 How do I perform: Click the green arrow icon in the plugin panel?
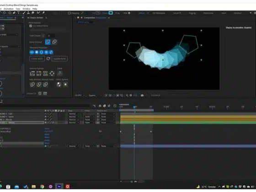[59, 74]
